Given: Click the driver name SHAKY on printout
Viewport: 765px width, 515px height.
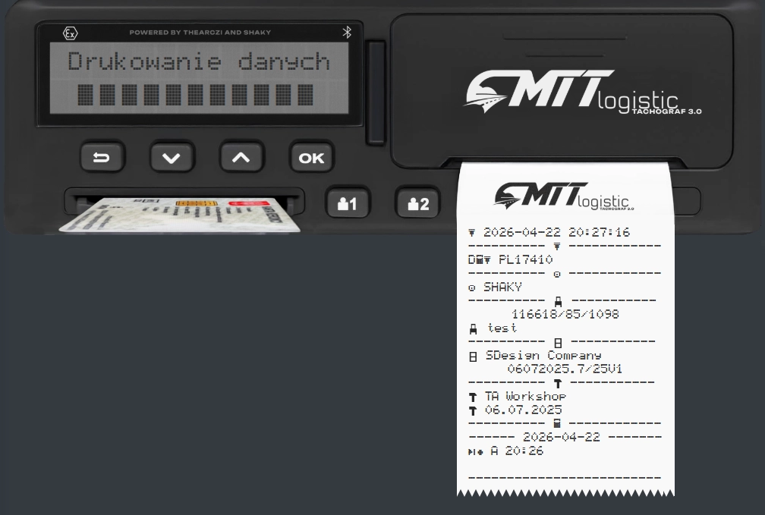Looking at the screenshot, I should (x=502, y=287).
